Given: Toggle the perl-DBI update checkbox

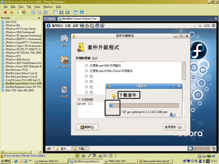Looking at the screenshot, I should (87, 66).
